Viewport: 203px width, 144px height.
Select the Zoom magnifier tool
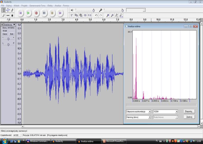click(4, 16)
